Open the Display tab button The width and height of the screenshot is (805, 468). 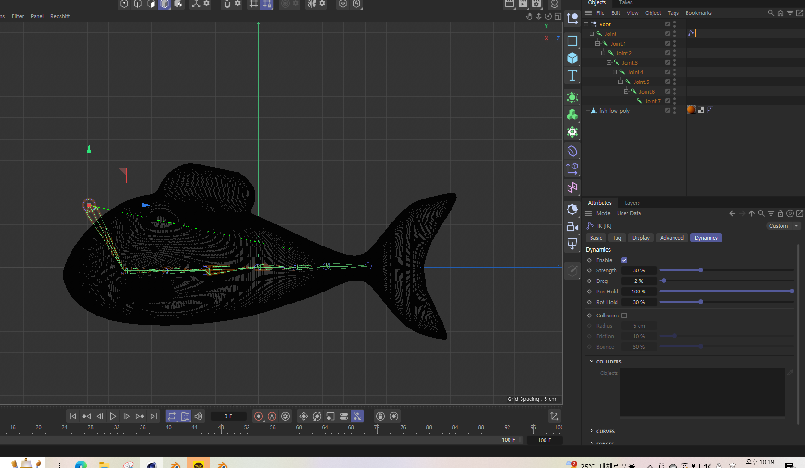(x=640, y=238)
